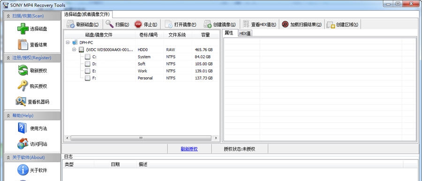Switch to the HEX值 tab
The height and width of the screenshot is (181, 422).
tap(245, 33)
